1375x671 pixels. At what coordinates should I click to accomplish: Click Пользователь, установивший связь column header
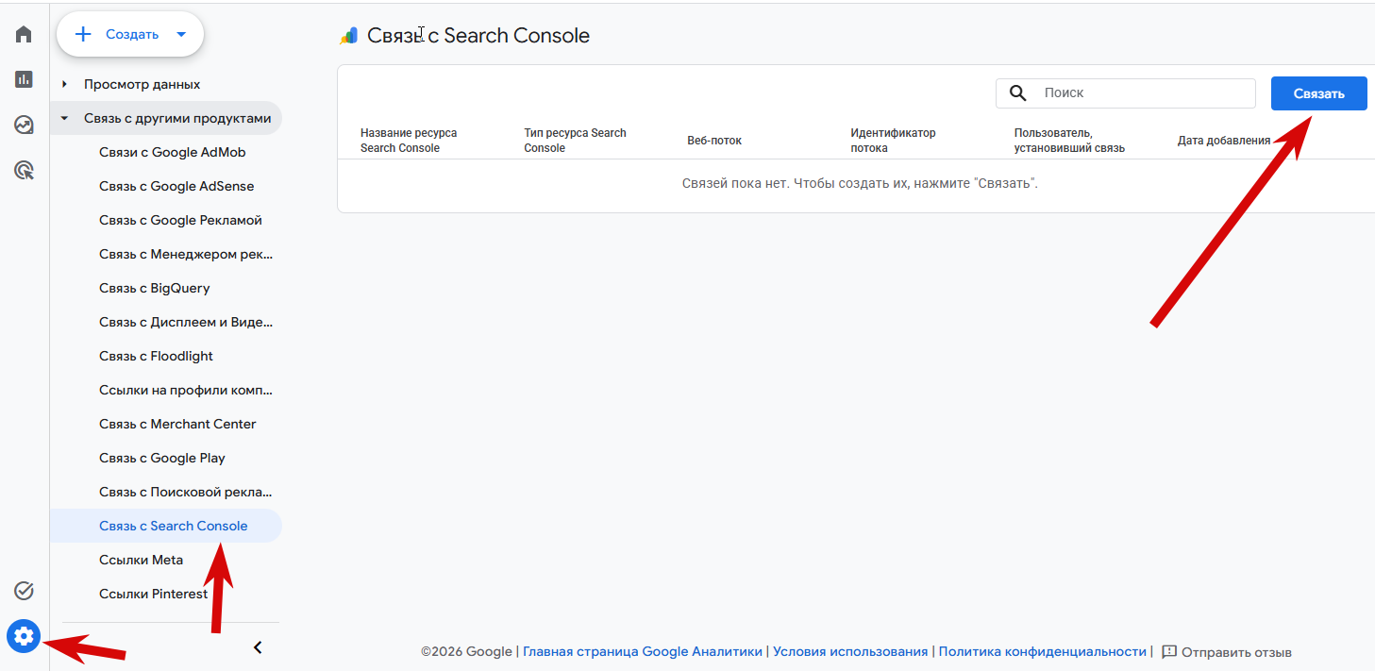[1069, 141]
